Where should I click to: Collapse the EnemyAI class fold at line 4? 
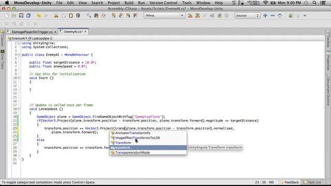[x=19, y=55]
